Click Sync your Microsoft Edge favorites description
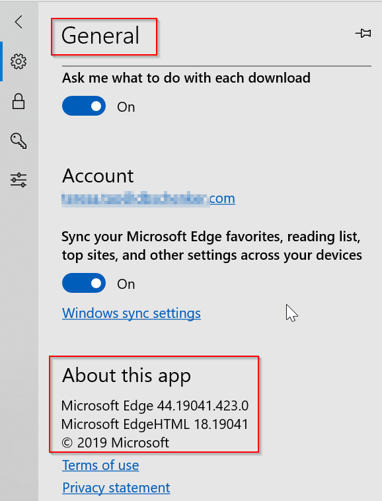Image resolution: width=382 pixels, height=501 pixels. (x=211, y=246)
